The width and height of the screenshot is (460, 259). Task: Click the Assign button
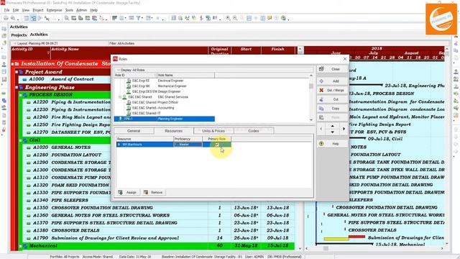tap(128, 192)
